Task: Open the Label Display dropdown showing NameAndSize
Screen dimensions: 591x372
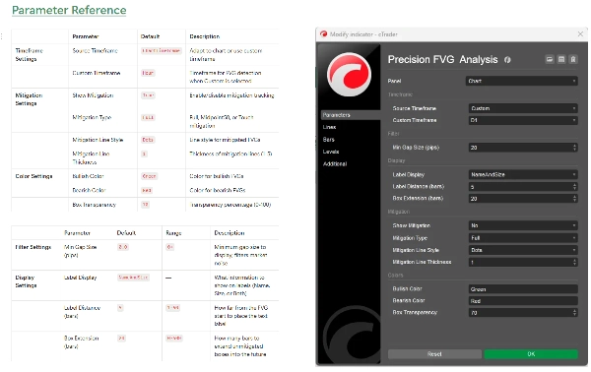Action: 523,175
